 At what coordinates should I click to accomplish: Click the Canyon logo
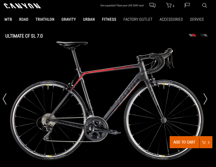[22, 6]
